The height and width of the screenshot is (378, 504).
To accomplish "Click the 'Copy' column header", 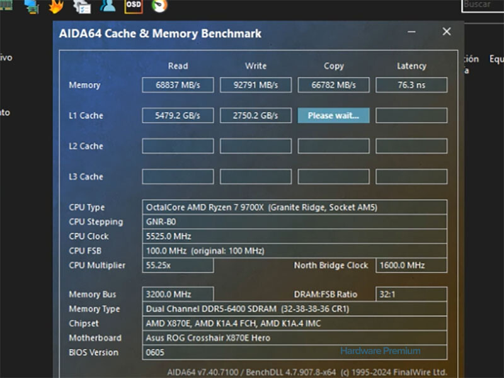I will 334,66.
